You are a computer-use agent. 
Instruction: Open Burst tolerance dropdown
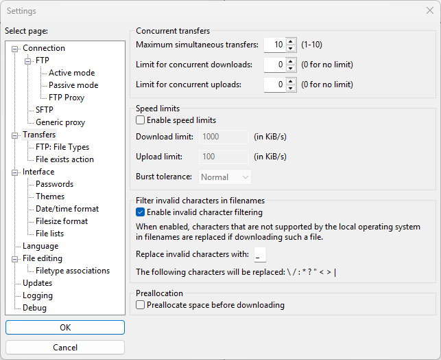225,177
